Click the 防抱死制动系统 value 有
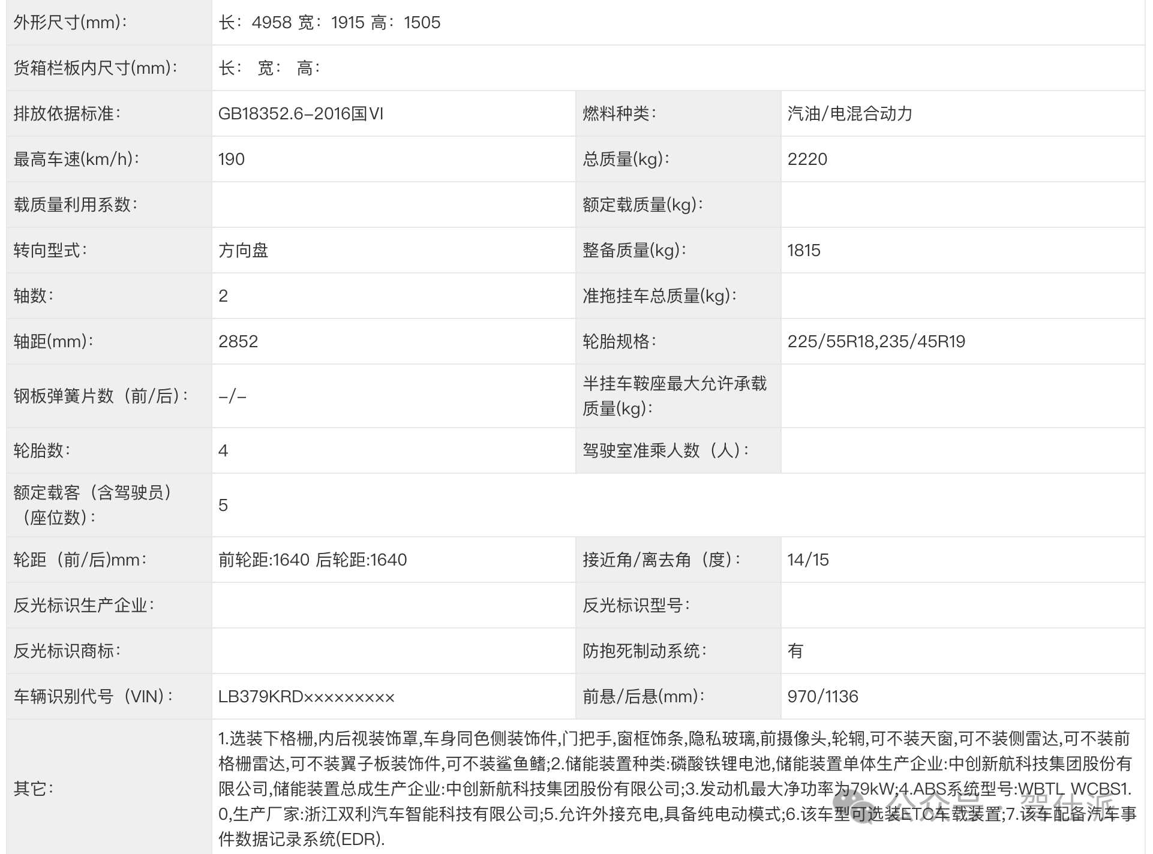The width and height of the screenshot is (1153, 854). [795, 651]
